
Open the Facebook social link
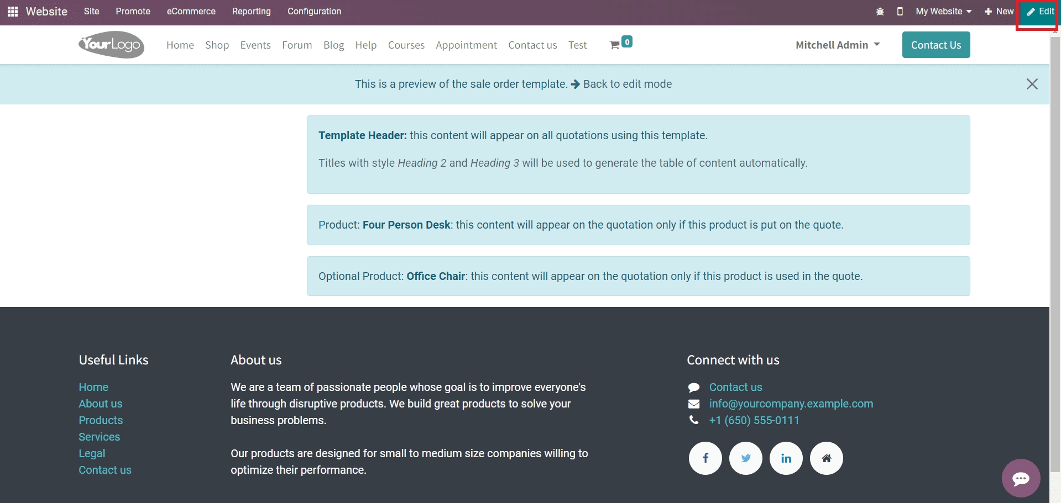705,458
